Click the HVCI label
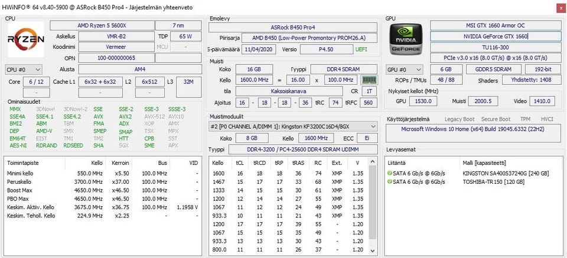Screen dimensions: 567x258 click(x=547, y=119)
